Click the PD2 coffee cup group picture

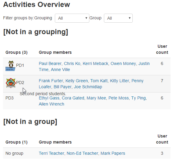pyautogui.click(x=11, y=83)
